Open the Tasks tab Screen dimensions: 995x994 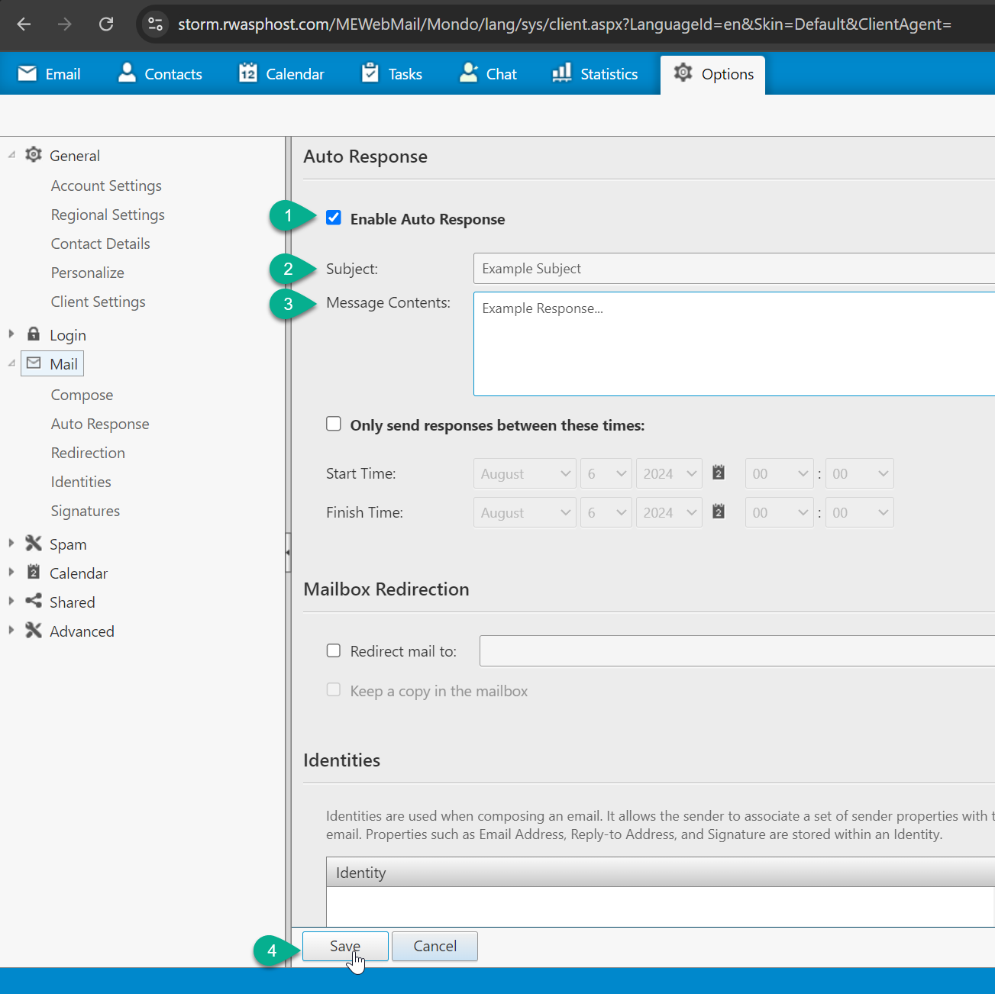(392, 74)
